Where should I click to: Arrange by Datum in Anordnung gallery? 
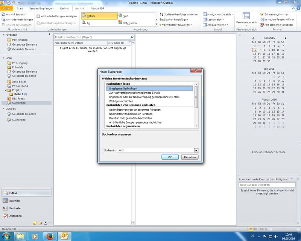tap(99, 16)
